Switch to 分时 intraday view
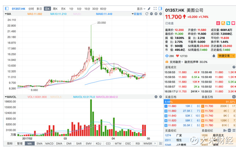Viewport: 236px width, 148px height. click(31, 9)
